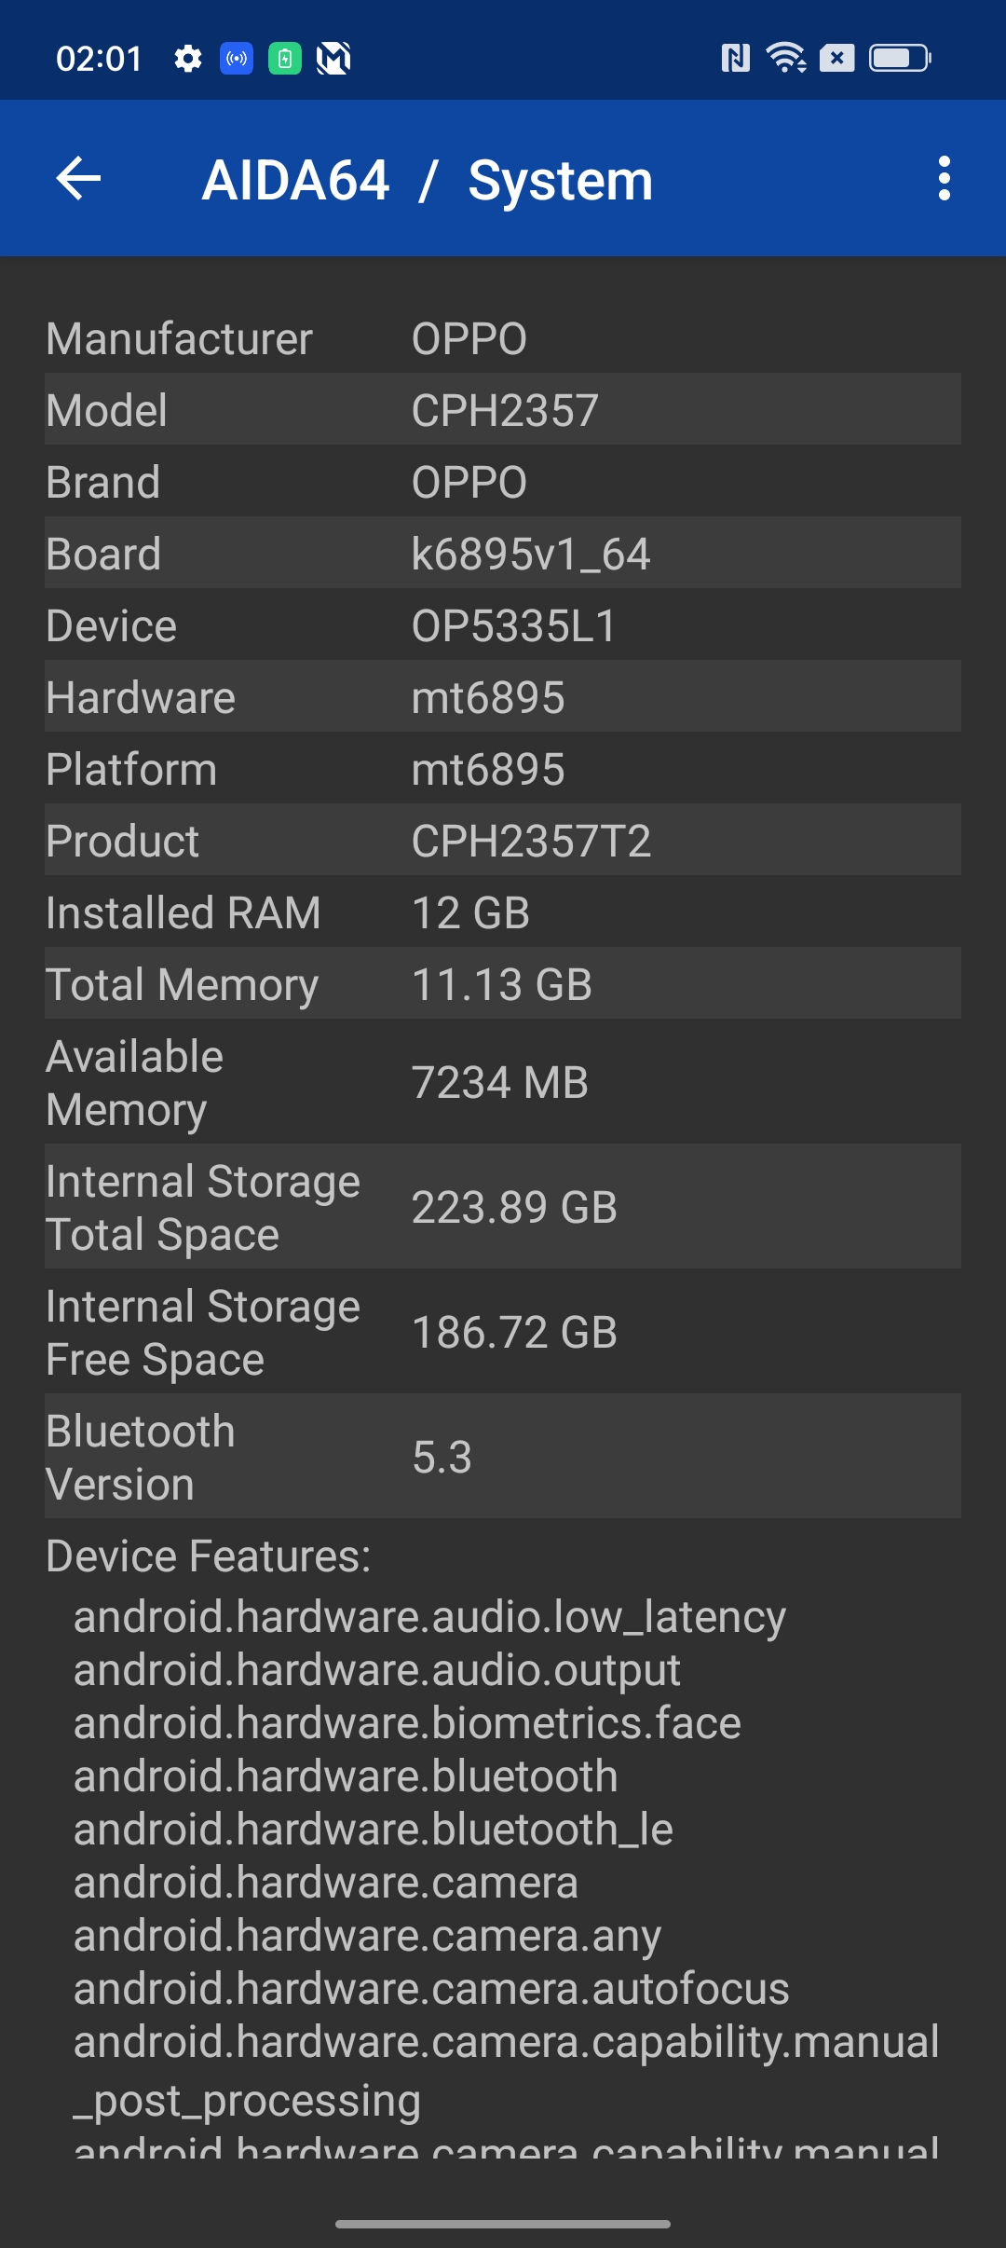Tap the Hardware mt6895 row
Screen dimensions: 1006x2248
click(503, 697)
